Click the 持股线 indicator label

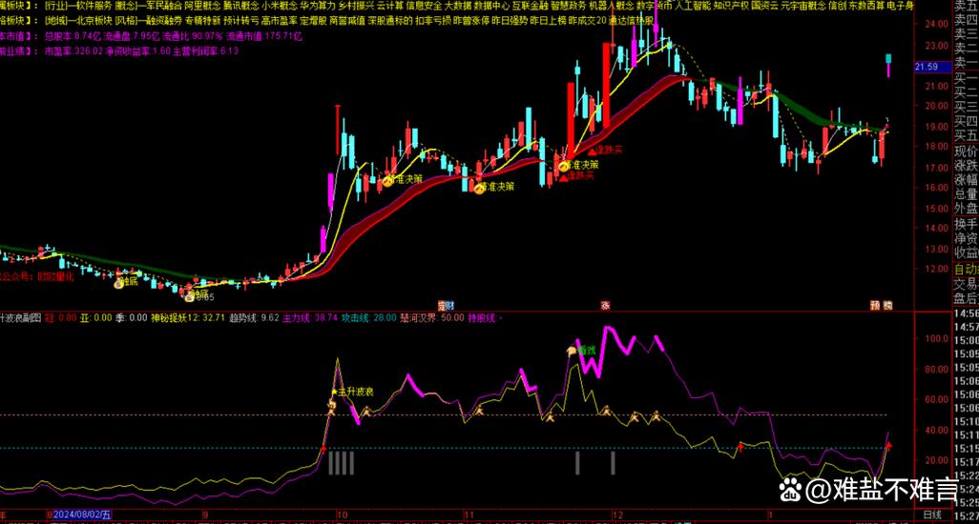485,318
